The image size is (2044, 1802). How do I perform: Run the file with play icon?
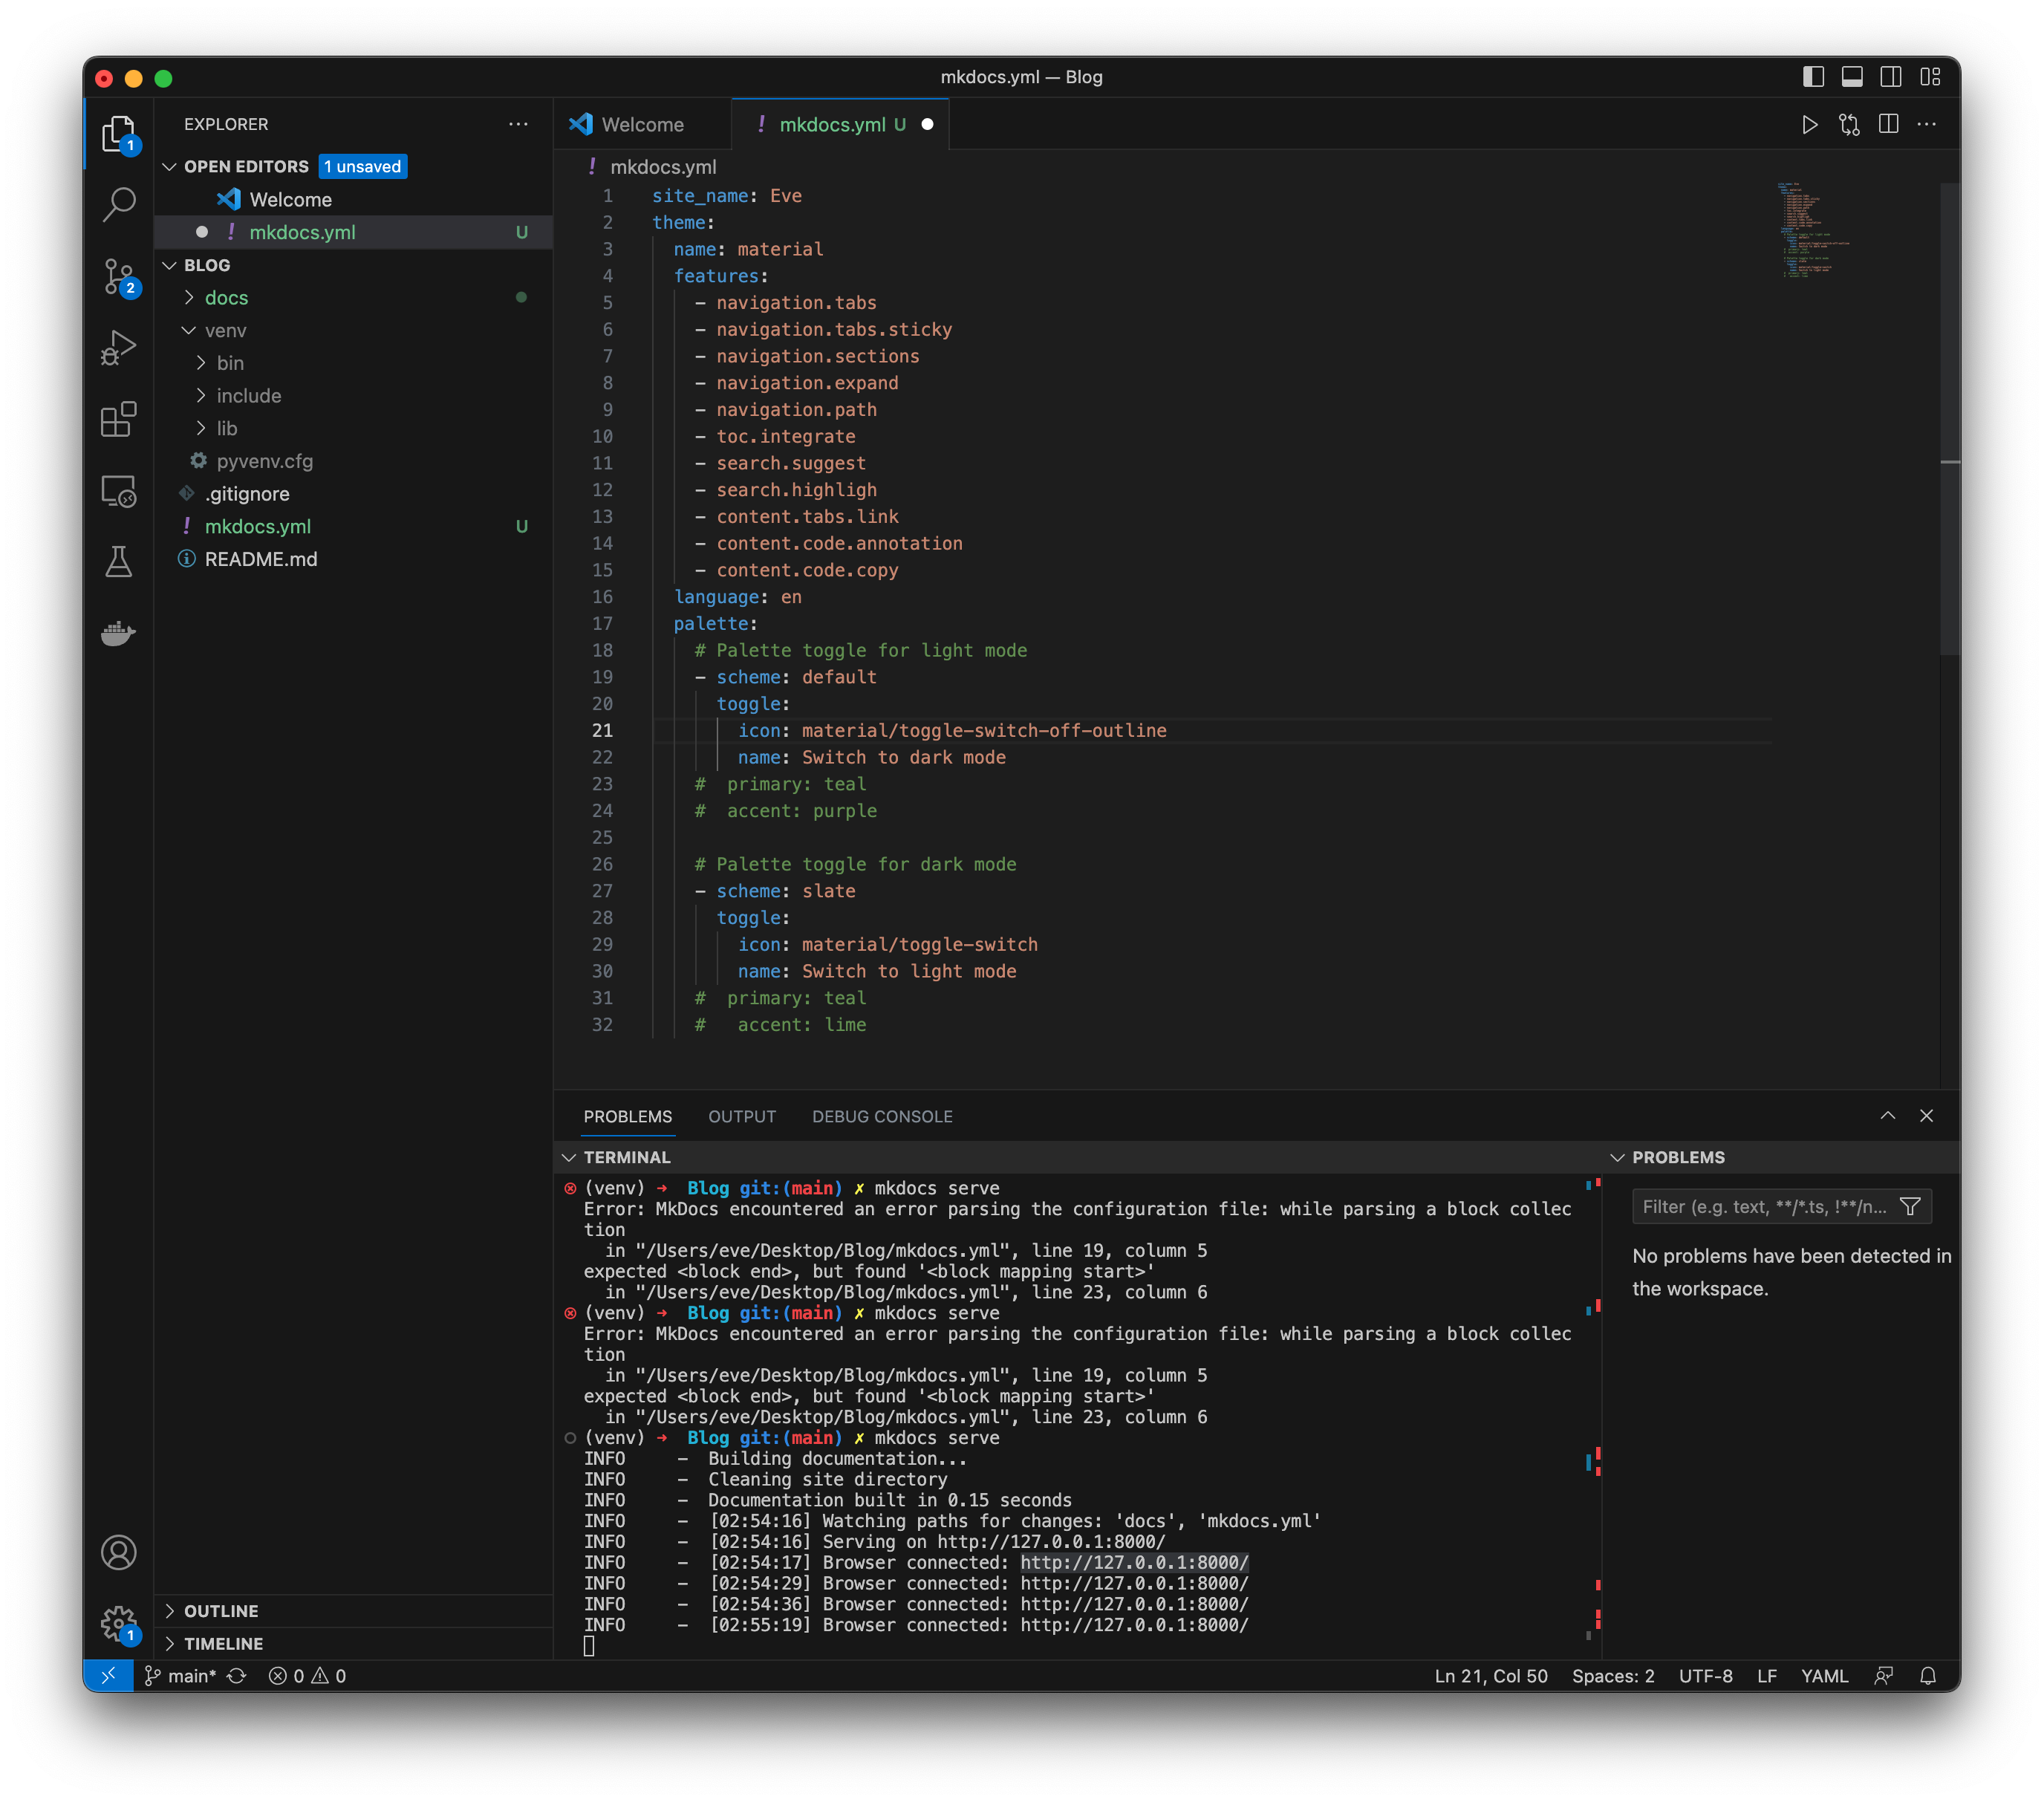[1809, 124]
